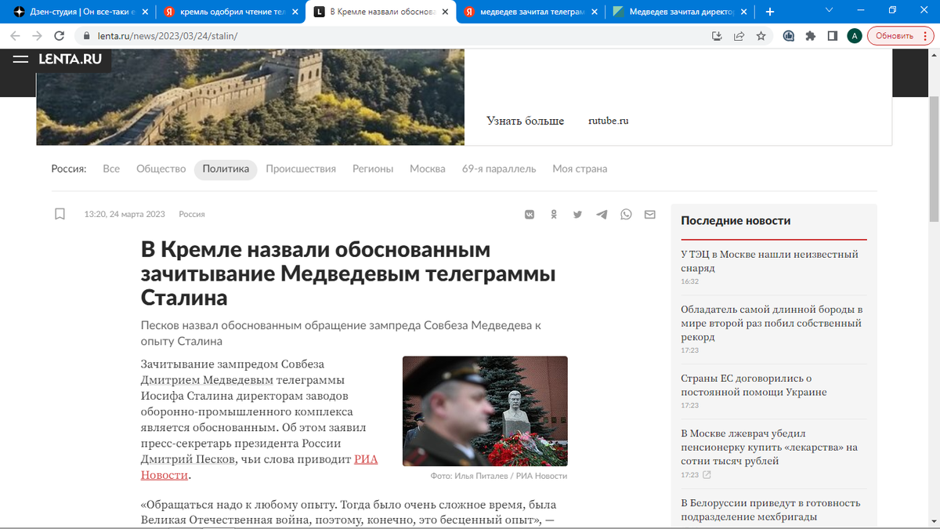
Task: Select the Происшествия category
Action: [x=301, y=168]
